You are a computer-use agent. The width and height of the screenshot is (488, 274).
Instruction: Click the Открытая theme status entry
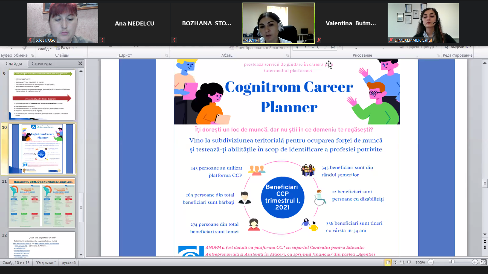[45, 263]
